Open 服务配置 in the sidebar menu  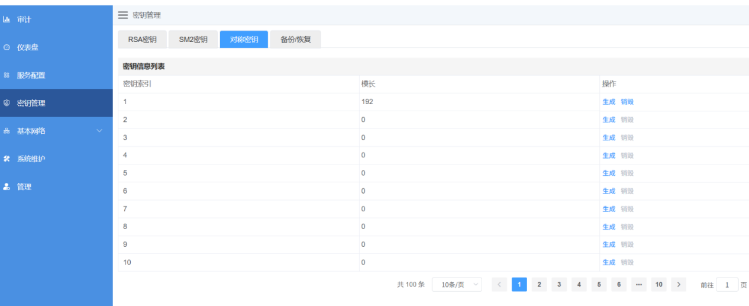tap(56, 75)
